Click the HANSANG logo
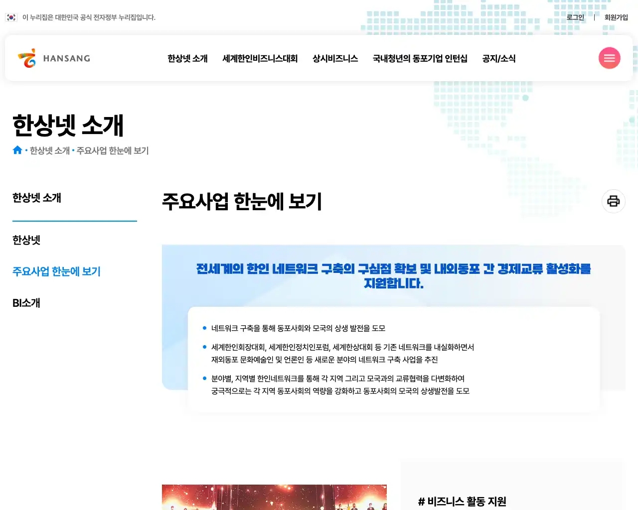The height and width of the screenshot is (510, 638). click(54, 58)
